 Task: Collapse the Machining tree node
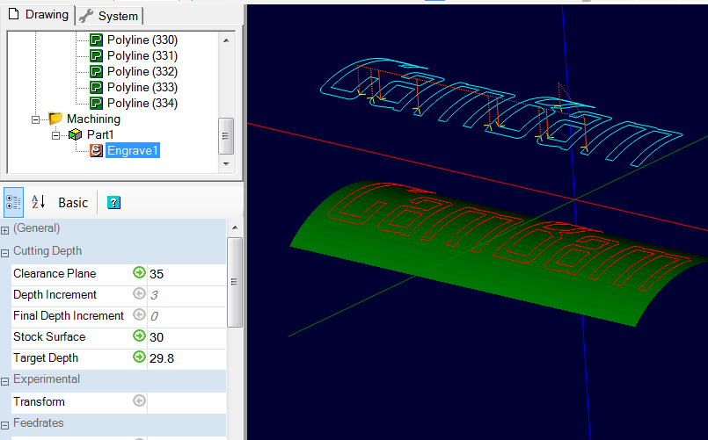[x=36, y=119]
